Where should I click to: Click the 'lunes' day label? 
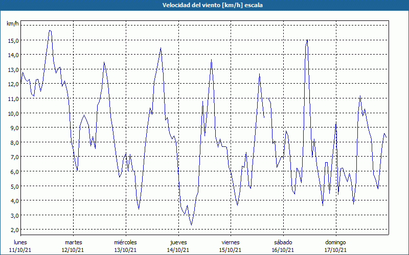20,242
